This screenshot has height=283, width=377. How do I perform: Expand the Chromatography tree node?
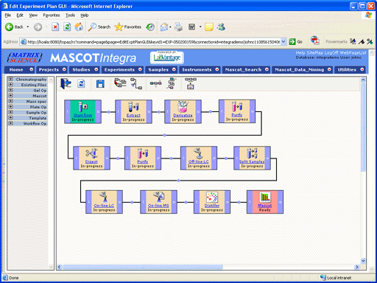[x=10, y=79]
